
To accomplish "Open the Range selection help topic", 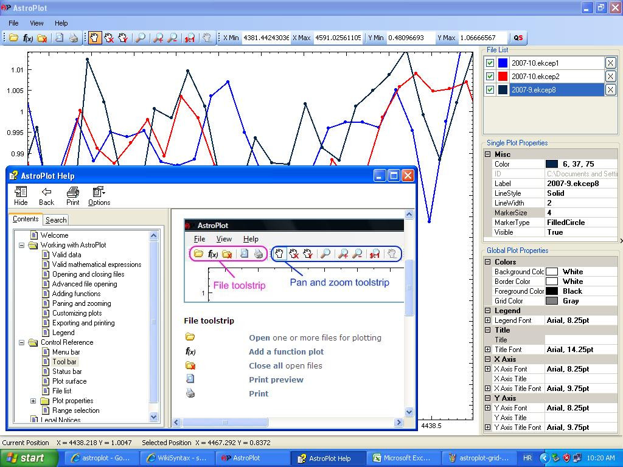I will coord(75,410).
